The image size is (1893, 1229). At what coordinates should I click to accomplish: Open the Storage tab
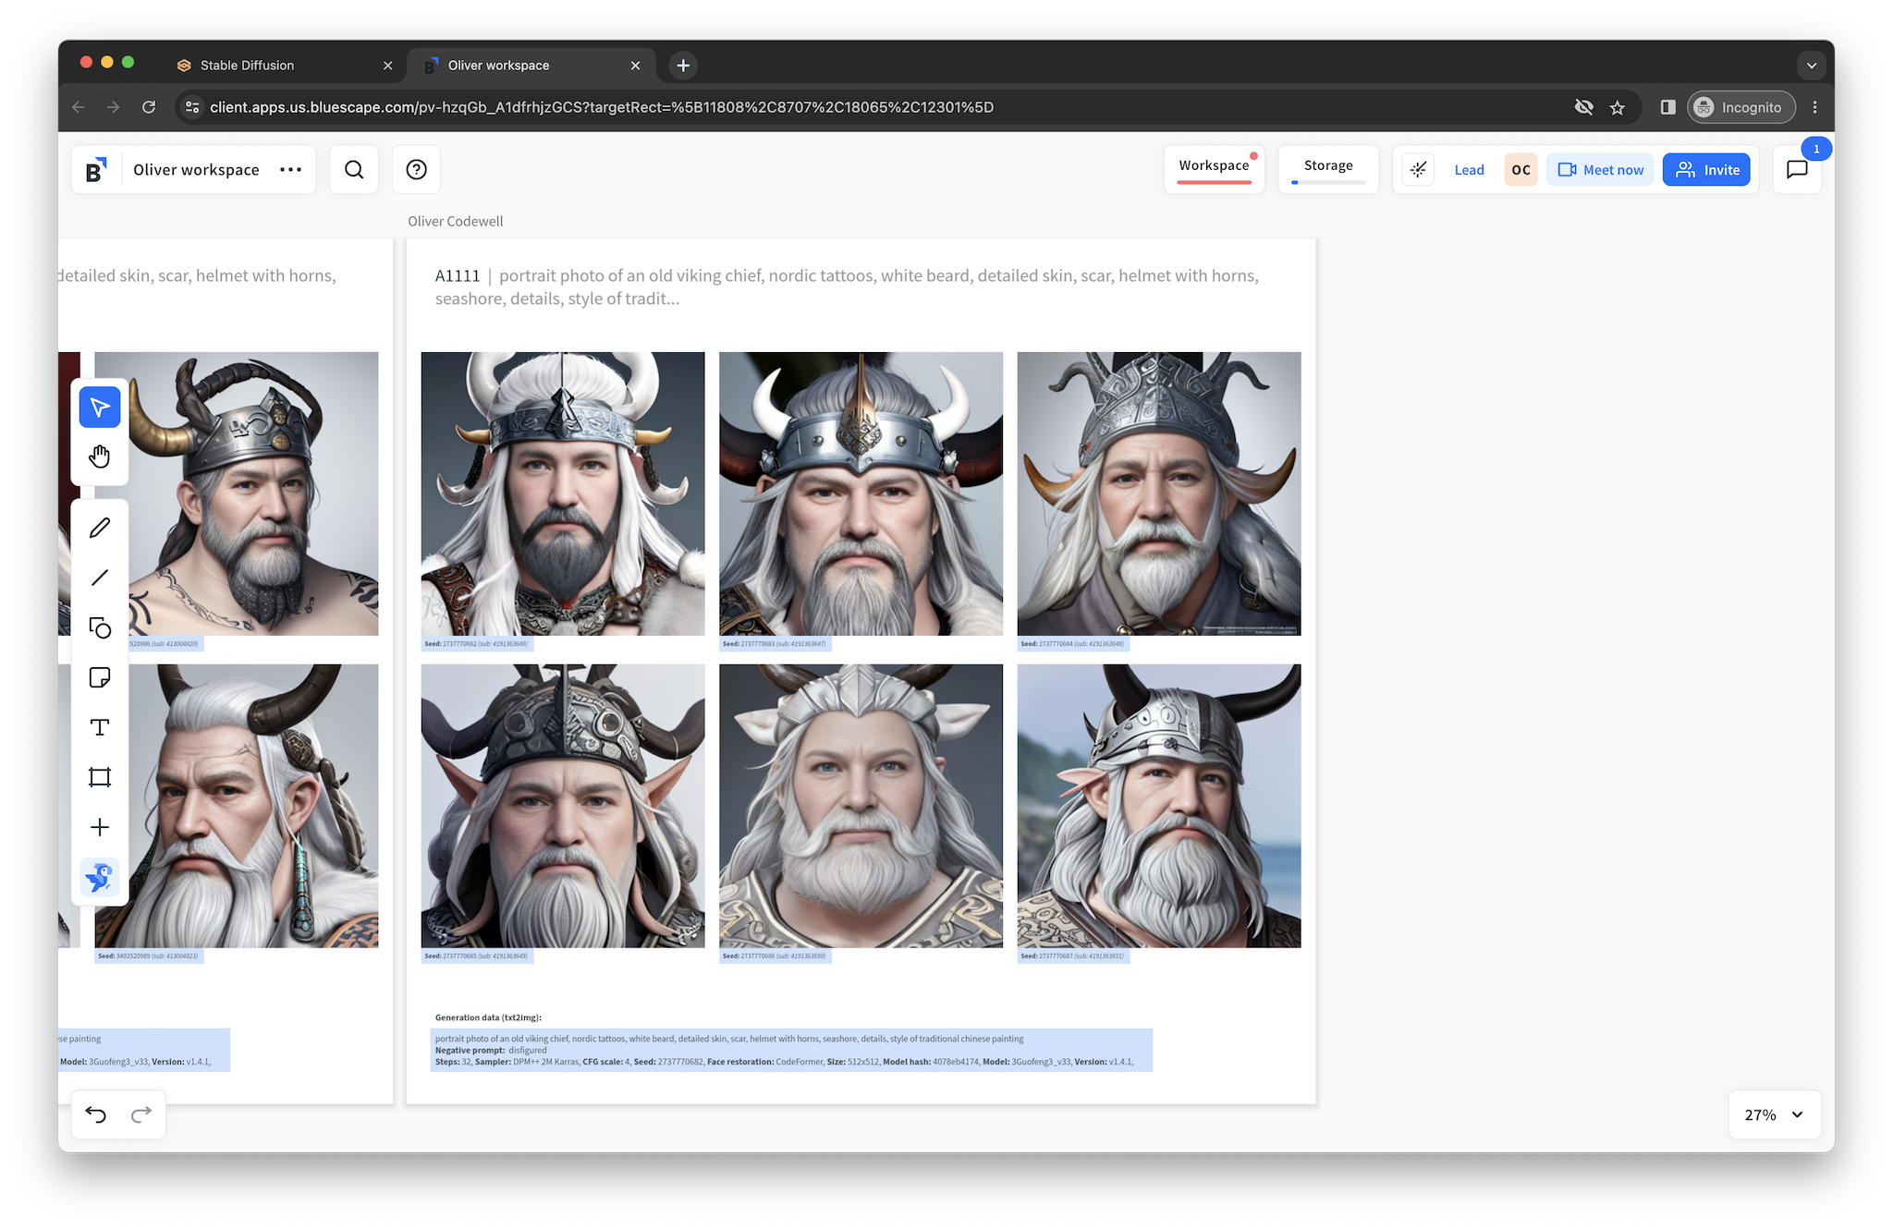[x=1328, y=166]
